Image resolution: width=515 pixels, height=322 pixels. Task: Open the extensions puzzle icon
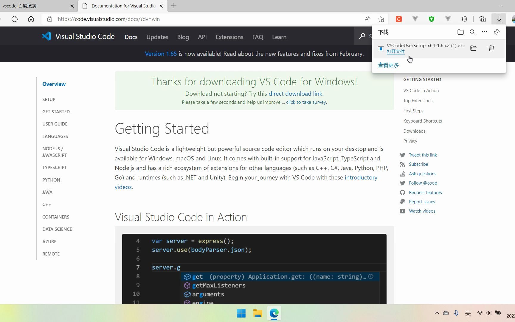coord(464,19)
